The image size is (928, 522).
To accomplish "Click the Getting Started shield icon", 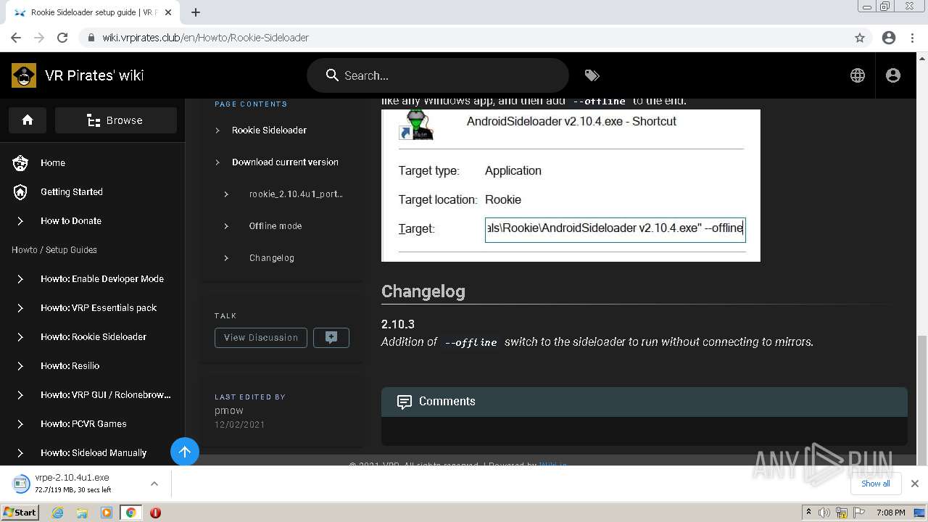I will tap(20, 192).
